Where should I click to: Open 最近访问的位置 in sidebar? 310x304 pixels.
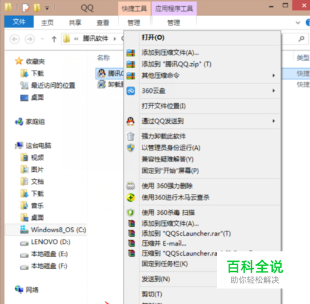53,85
